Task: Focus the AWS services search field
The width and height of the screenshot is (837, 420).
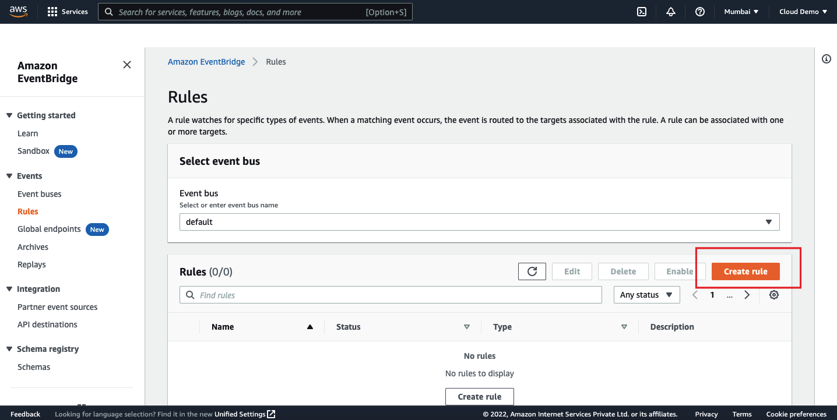Action: 255,12
